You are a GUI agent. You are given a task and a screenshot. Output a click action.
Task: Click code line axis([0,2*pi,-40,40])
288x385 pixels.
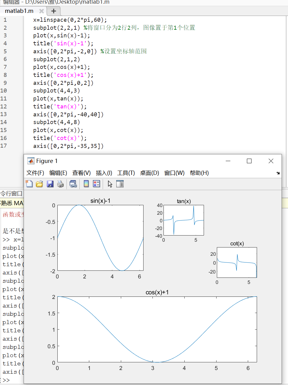(x=69, y=115)
